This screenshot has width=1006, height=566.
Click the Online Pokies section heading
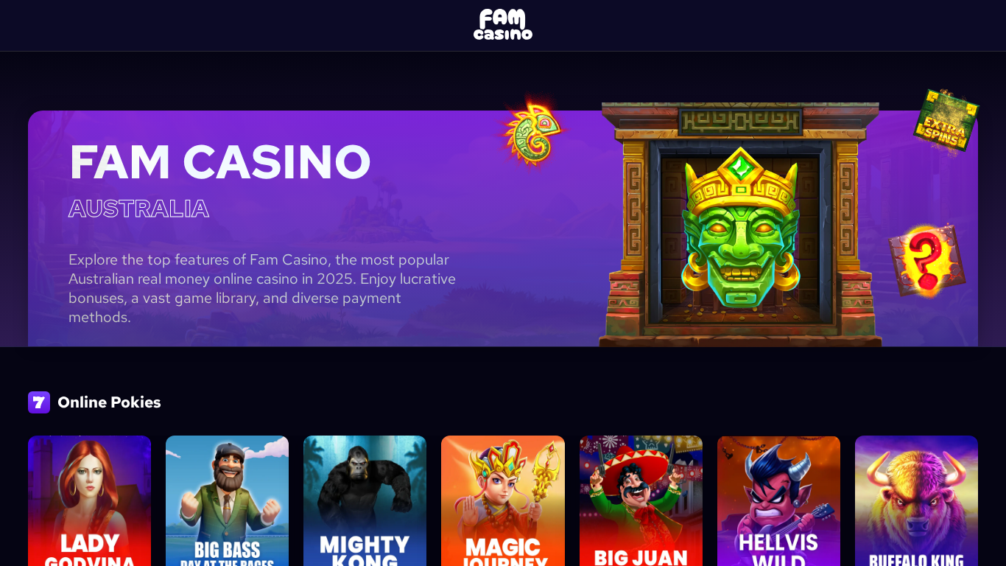[109, 402]
